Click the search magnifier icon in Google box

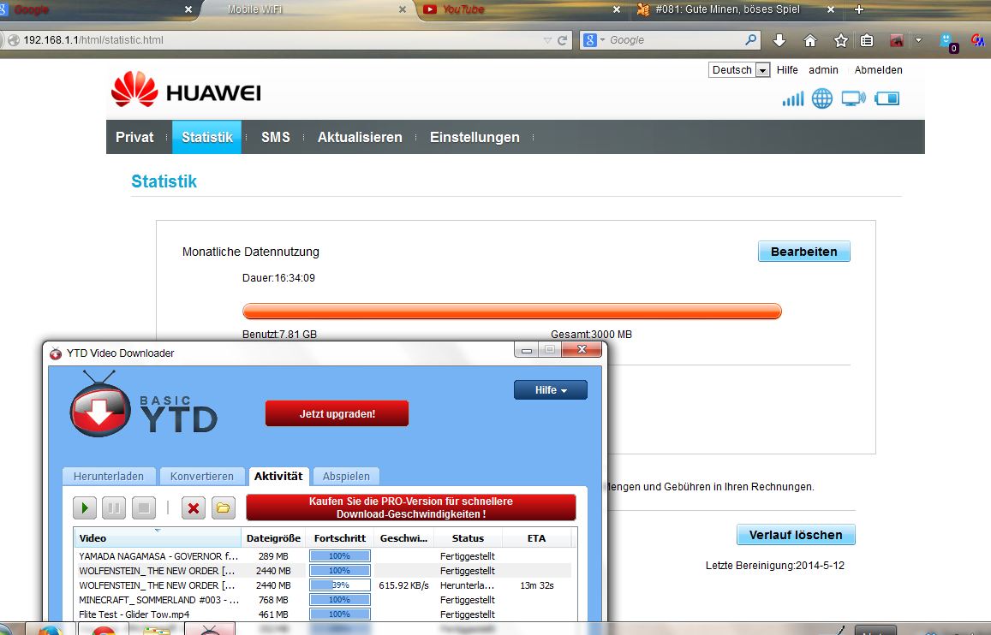tap(750, 39)
